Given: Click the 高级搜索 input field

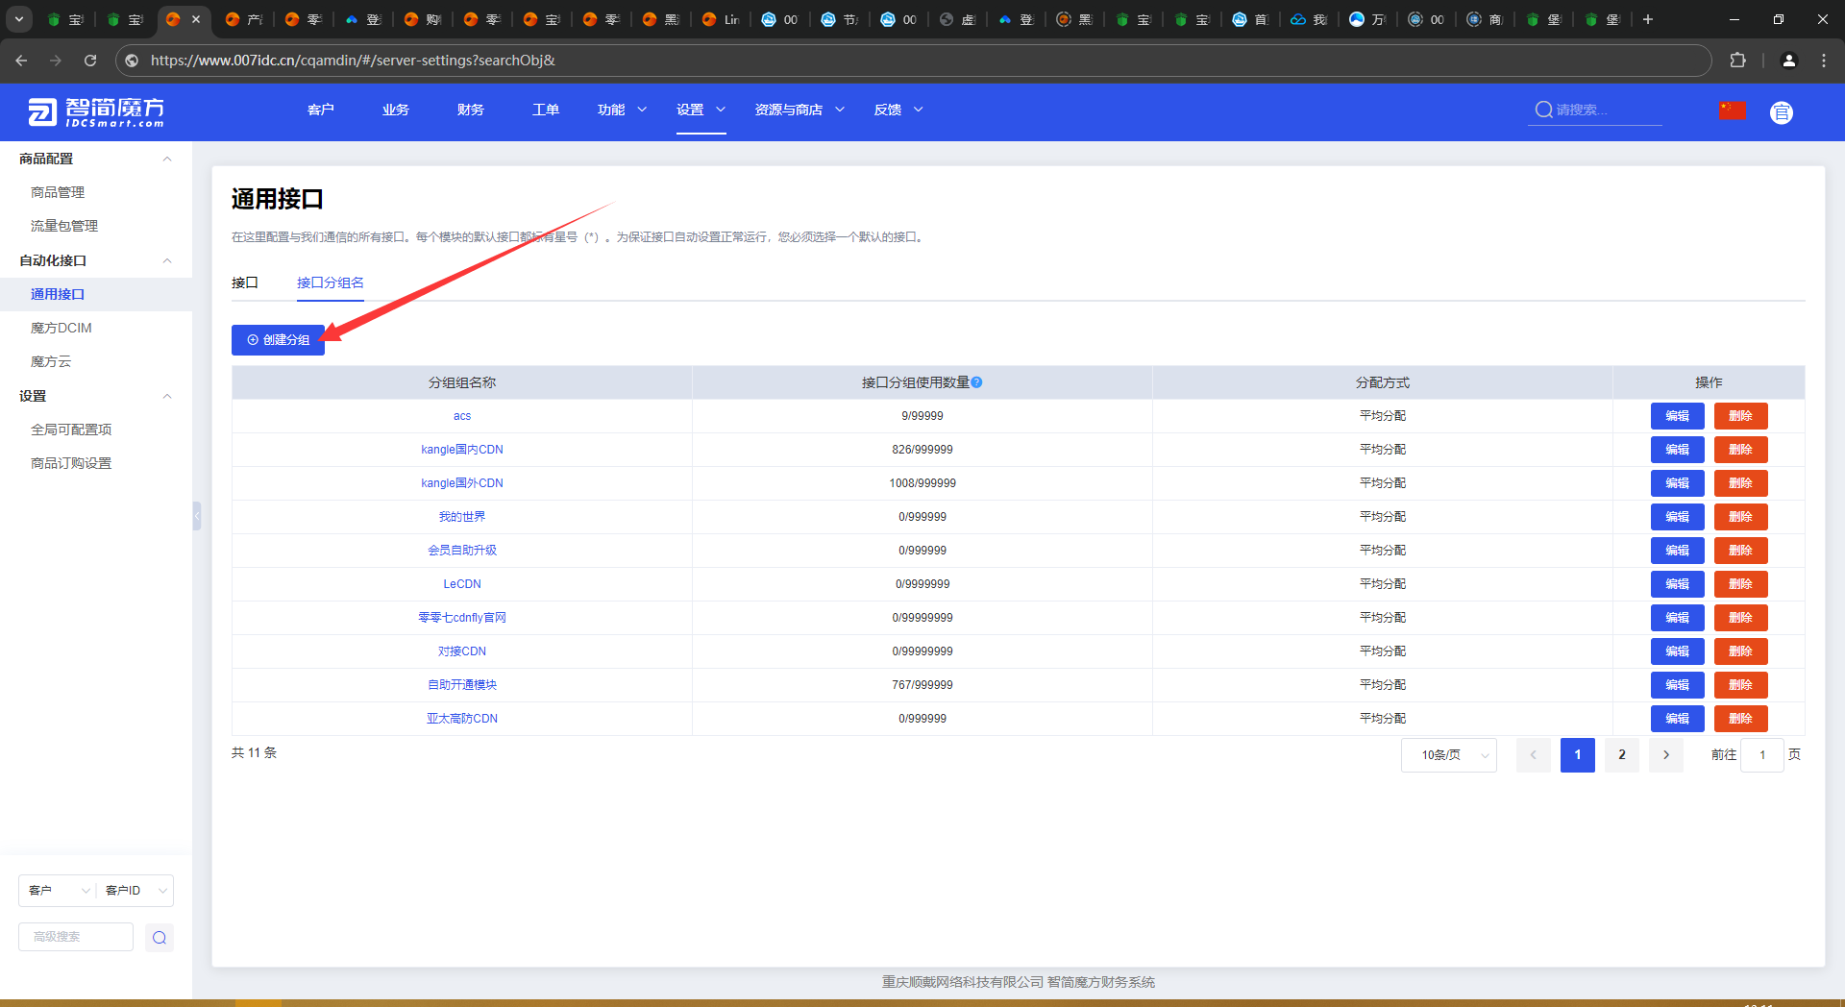Looking at the screenshot, I should [76, 937].
